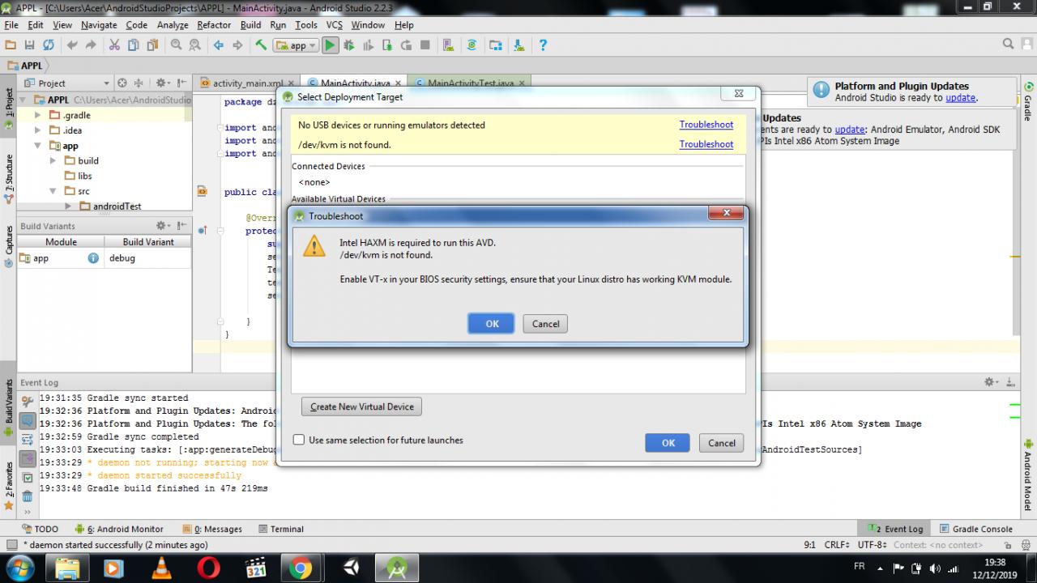The image size is (1037, 583).
Task: Click OK in the Troubleshoot dialog
Action: tap(492, 324)
